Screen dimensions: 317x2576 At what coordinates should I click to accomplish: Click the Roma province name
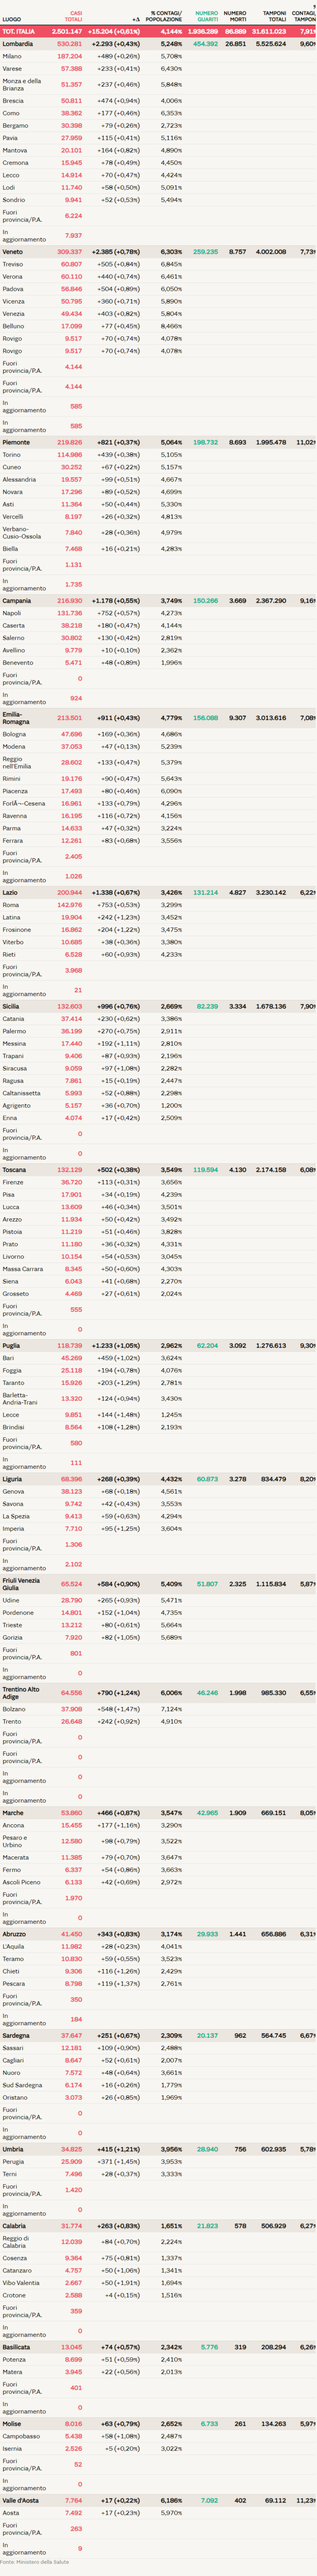click(10, 905)
